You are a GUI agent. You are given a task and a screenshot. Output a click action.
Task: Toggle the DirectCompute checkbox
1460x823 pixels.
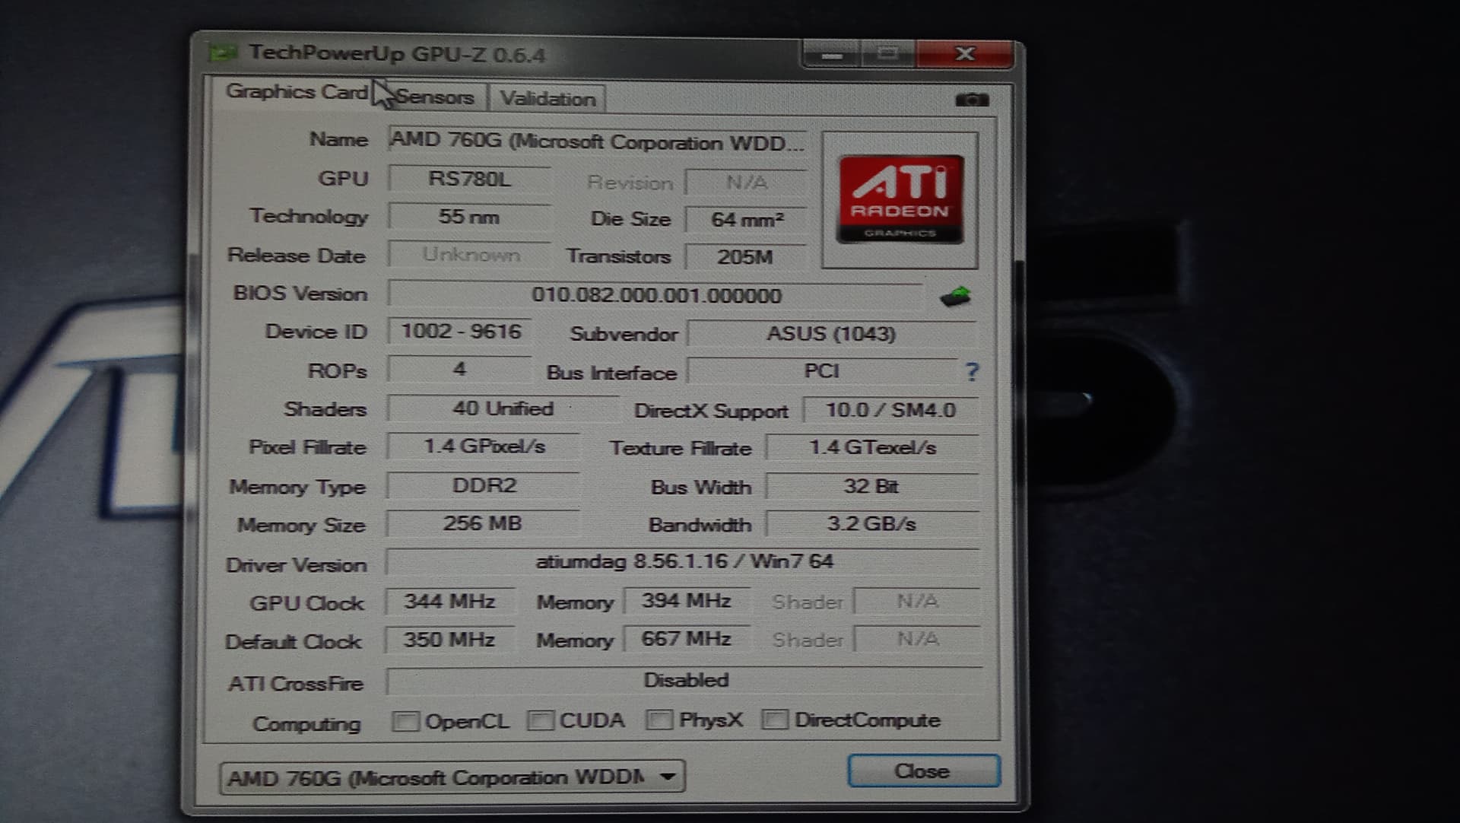[775, 719]
